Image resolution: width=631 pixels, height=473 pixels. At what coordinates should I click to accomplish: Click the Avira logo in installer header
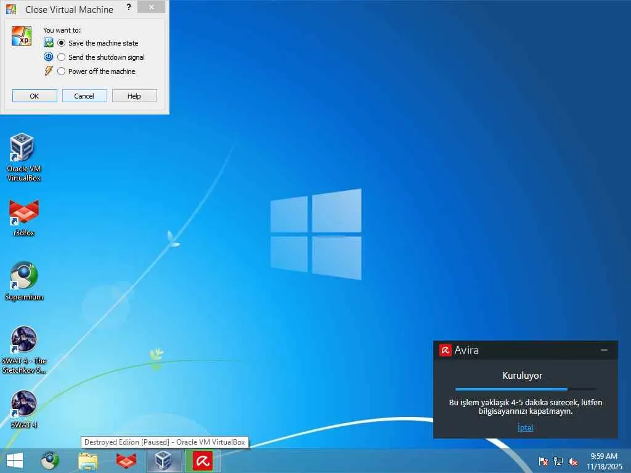(x=445, y=350)
